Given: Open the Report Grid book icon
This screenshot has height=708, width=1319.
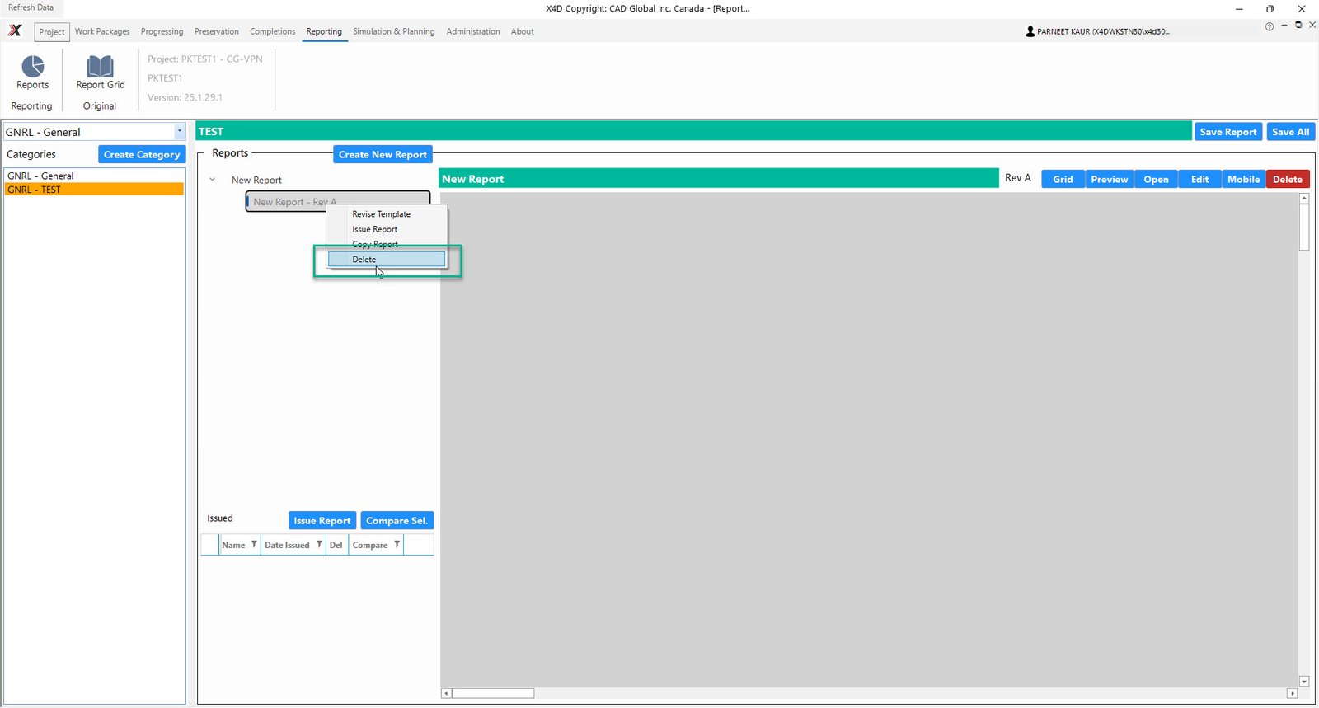Looking at the screenshot, I should click(101, 67).
